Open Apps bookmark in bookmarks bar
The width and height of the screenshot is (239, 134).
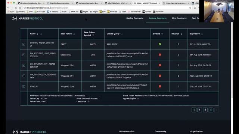pos(11,12)
